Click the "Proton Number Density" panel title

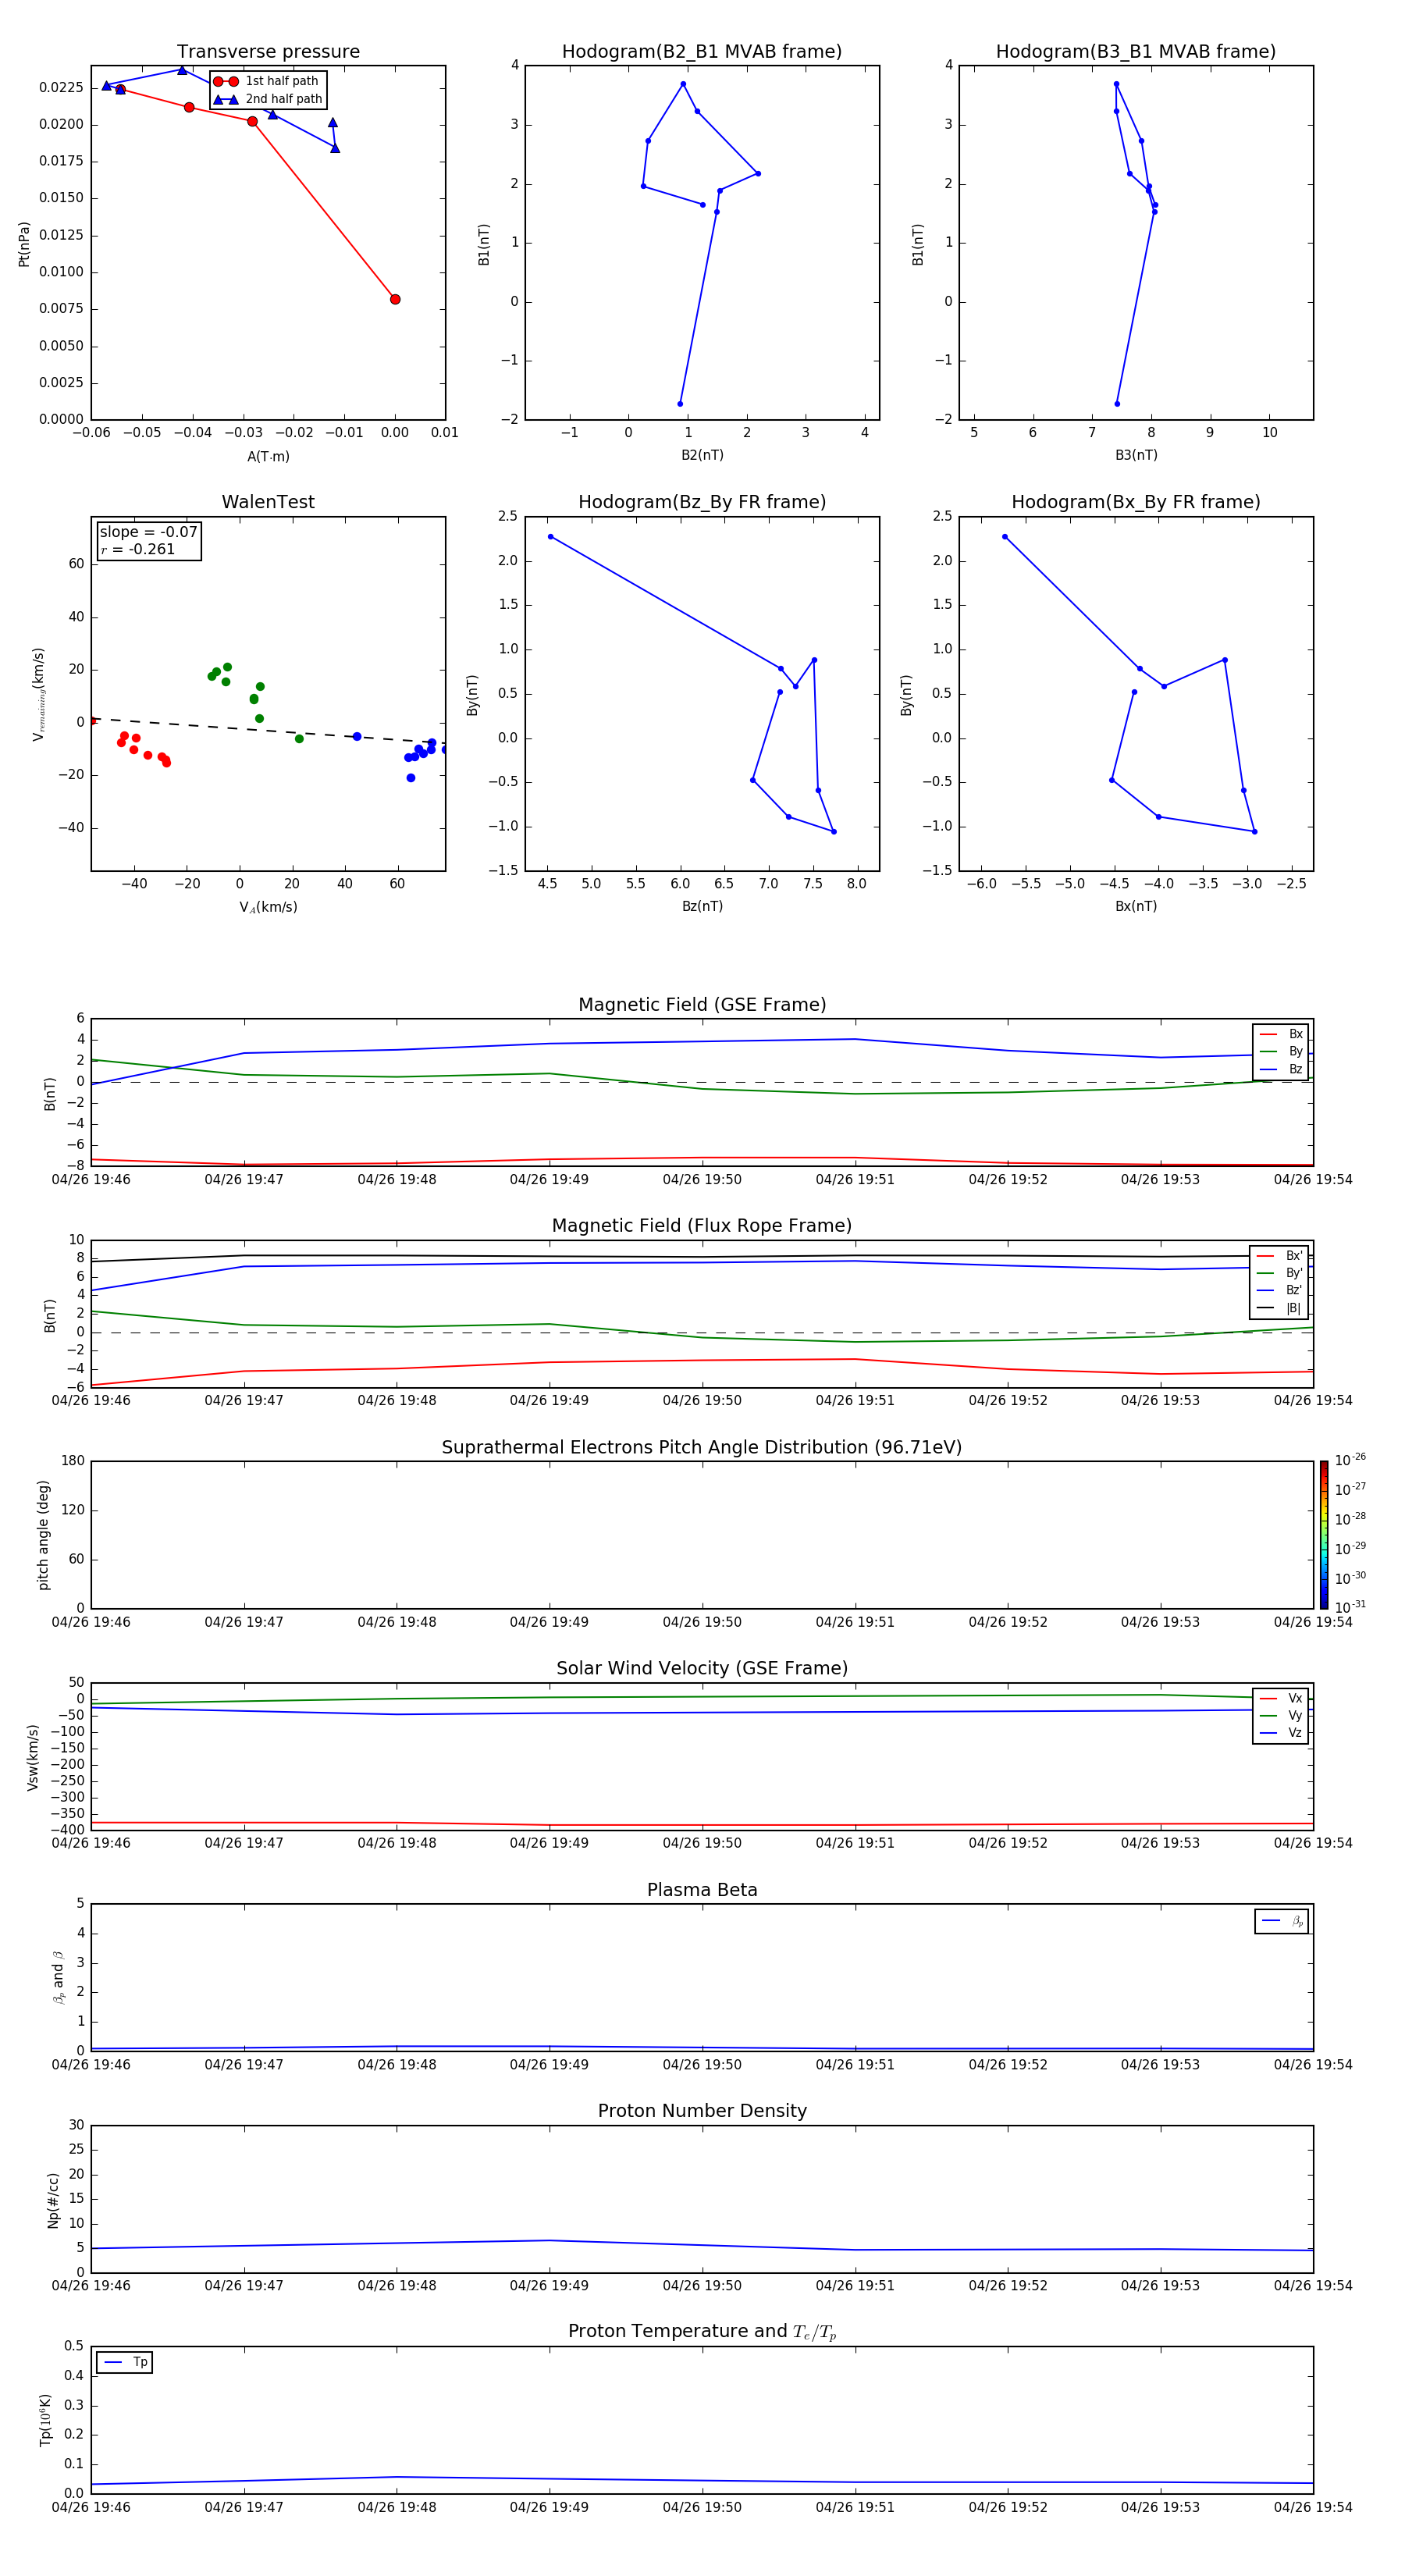tap(702, 2111)
